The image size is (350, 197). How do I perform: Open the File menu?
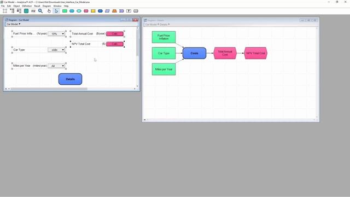pyautogui.click(x=3, y=6)
